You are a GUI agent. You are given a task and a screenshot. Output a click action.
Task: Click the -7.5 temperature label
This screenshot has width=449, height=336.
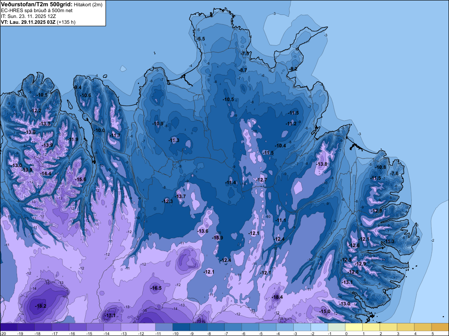tap(245, 53)
